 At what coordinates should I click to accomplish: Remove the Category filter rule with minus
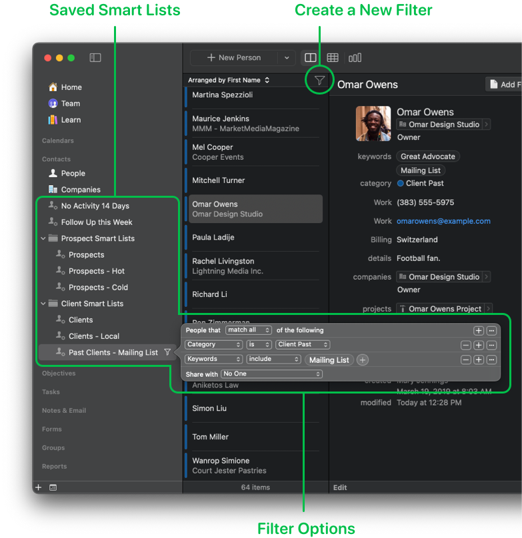(465, 345)
